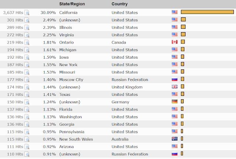Click the United Kingdom flag icon
Image resolution: width=236 pixels, height=159 pixels.
[x=174, y=87]
